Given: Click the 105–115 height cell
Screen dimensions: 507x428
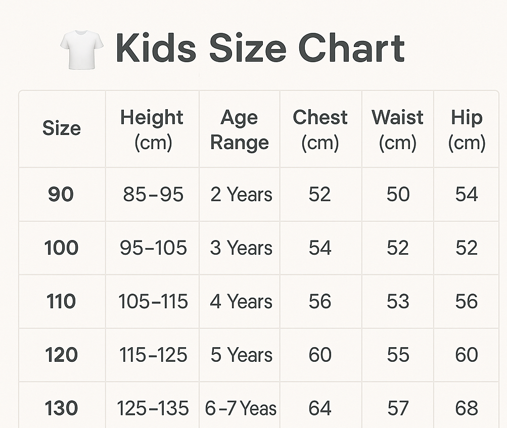Looking at the screenshot, I should (153, 302).
